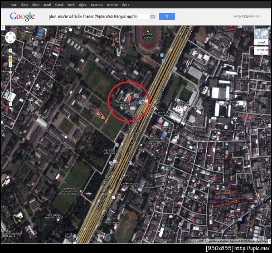
Task: Open the traffic (การจราจร) layer dropdown
Action: (261, 51)
